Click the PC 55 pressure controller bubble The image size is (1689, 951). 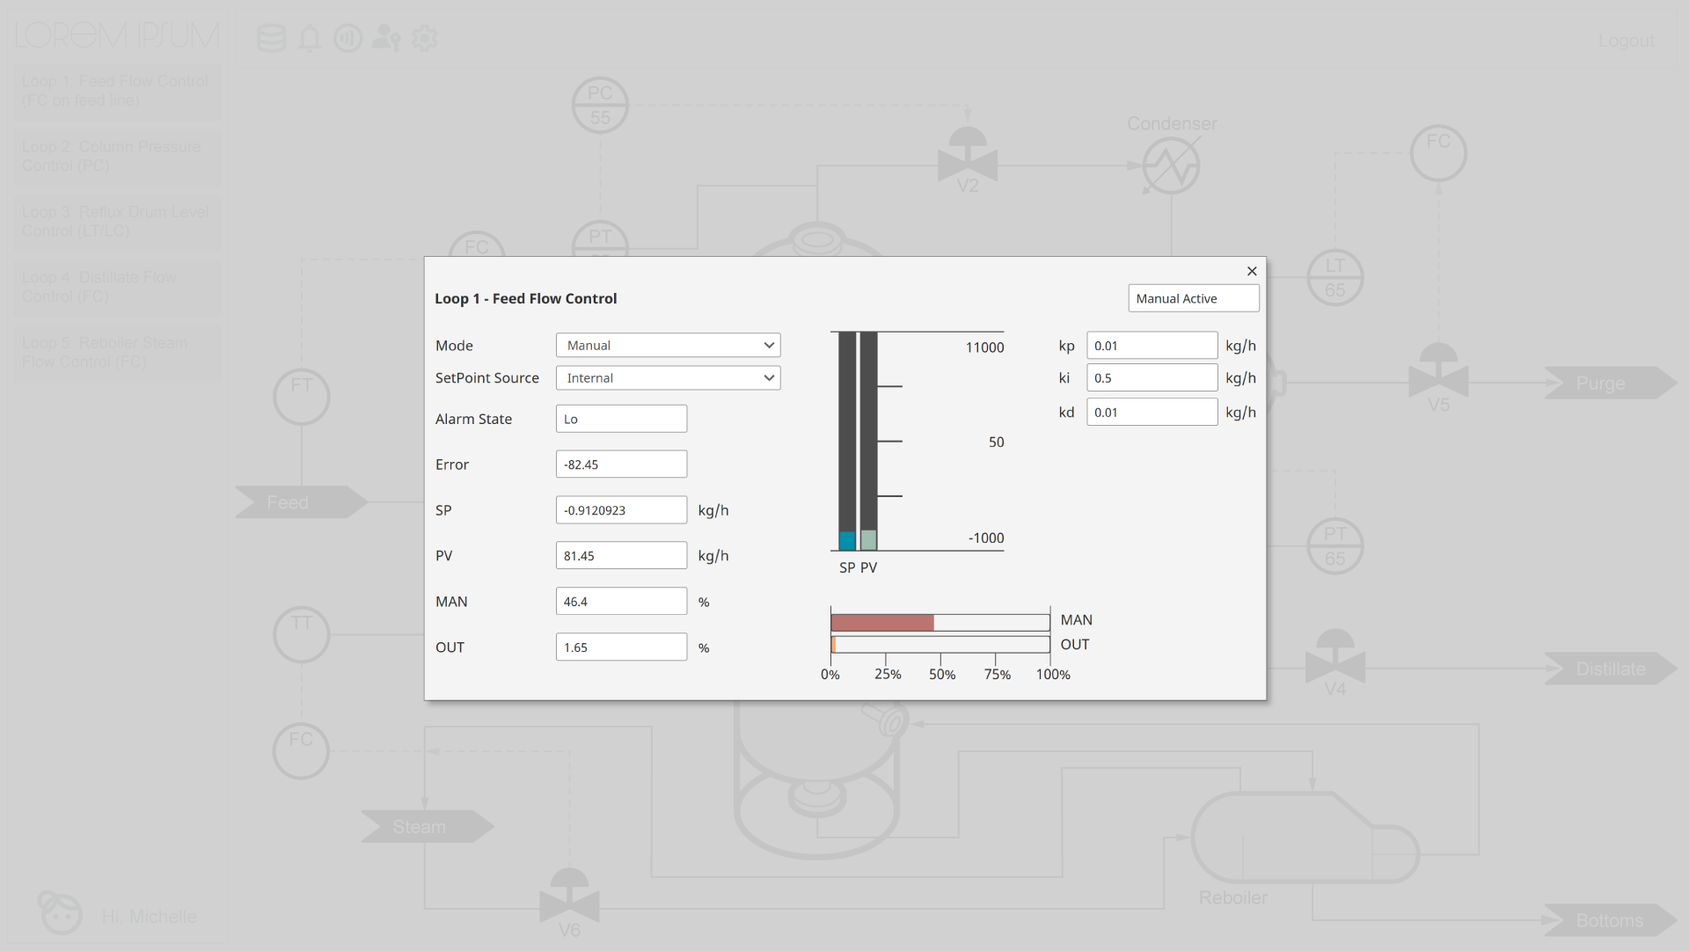[x=600, y=105]
